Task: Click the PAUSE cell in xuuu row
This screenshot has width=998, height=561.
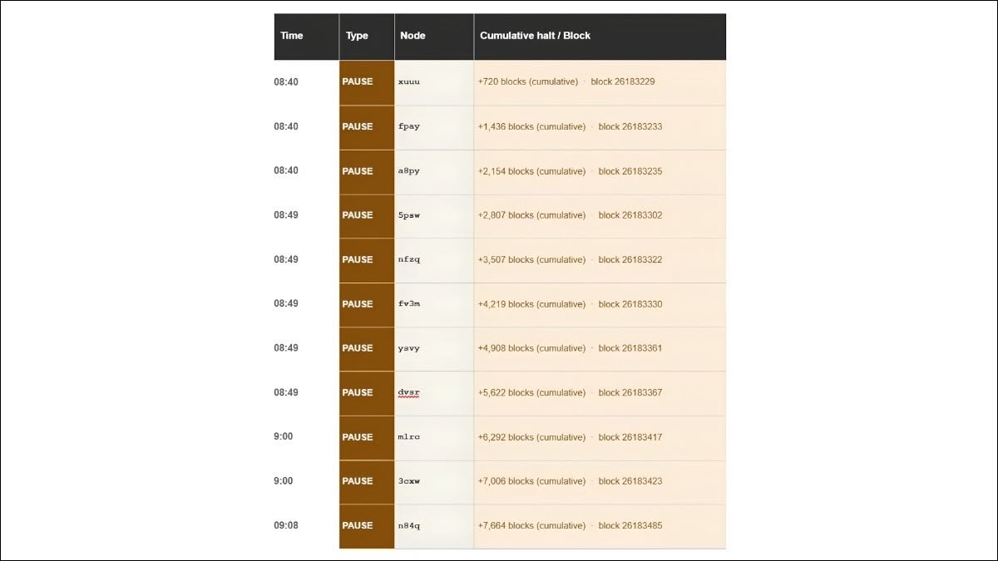Action: tap(367, 82)
